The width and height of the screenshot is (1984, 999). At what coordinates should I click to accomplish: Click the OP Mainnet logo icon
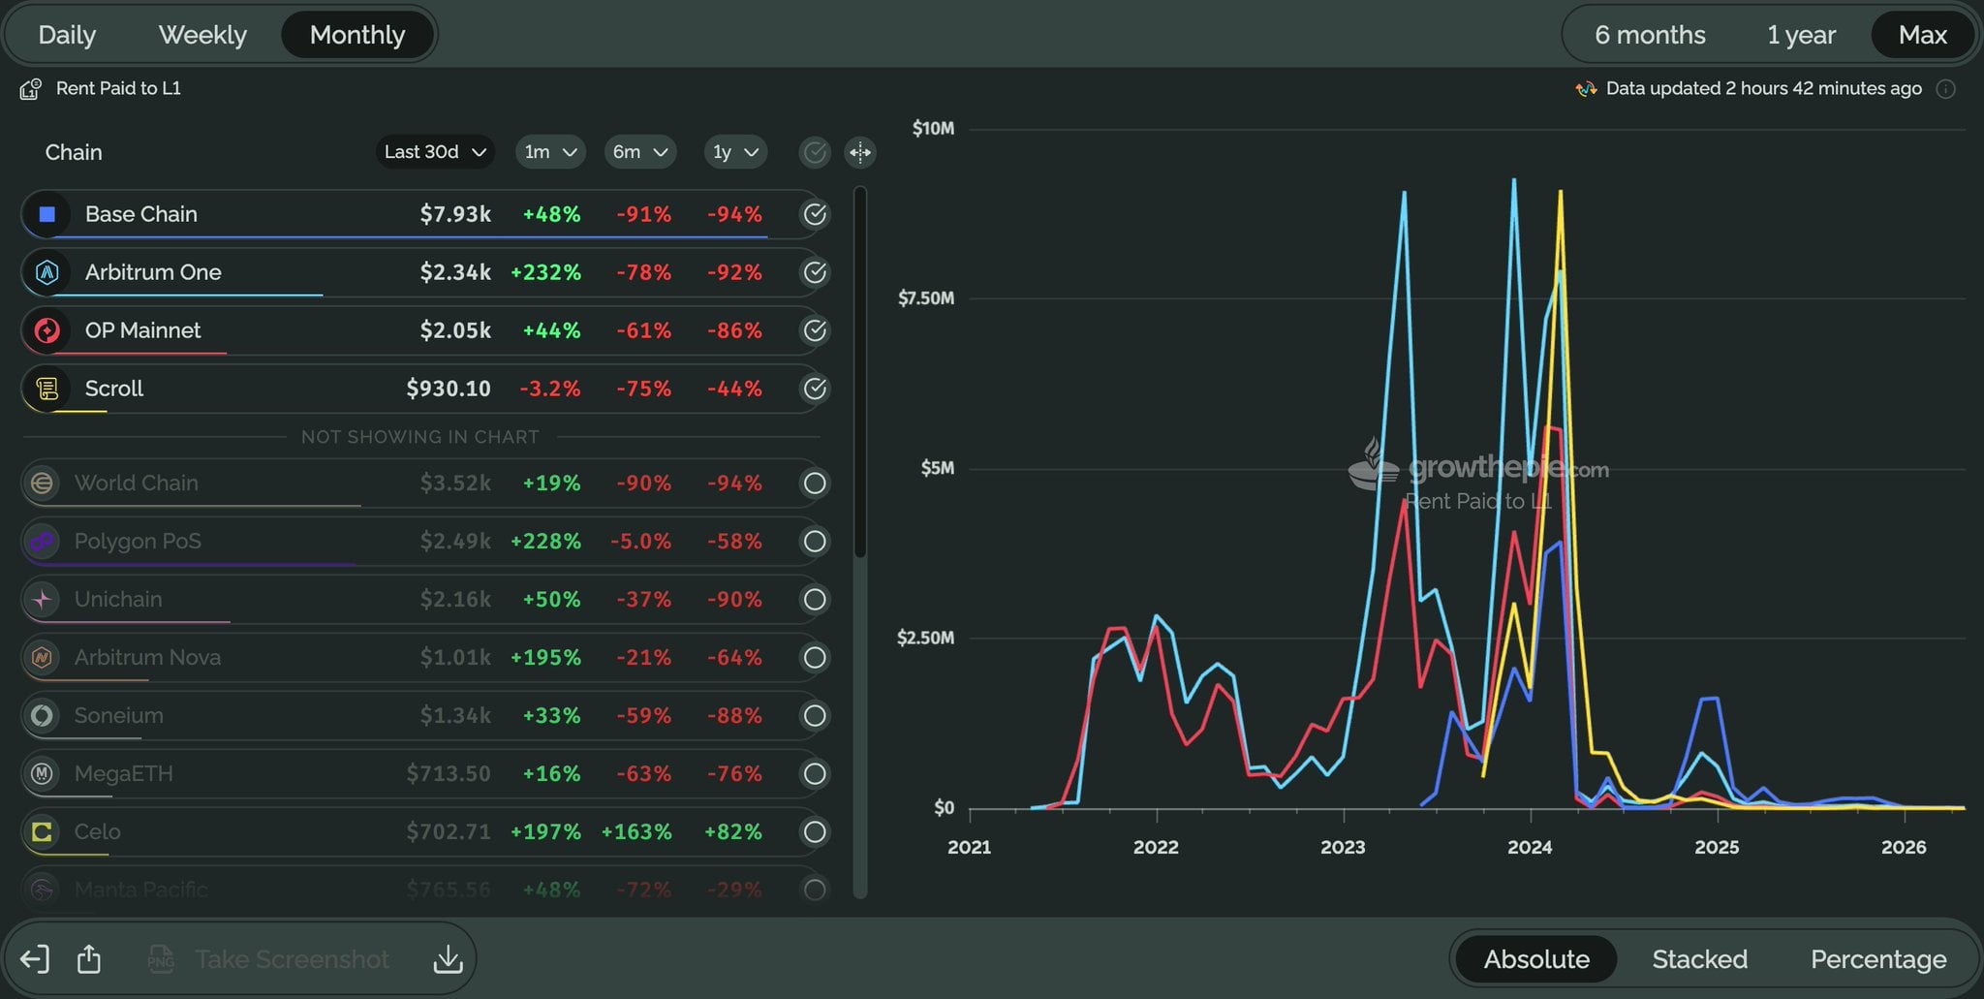point(46,330)
